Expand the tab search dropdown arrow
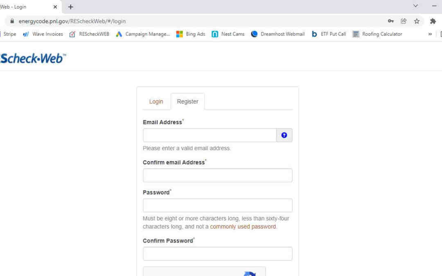The height and width of the screenshot is (276, 442). (415, 6)
